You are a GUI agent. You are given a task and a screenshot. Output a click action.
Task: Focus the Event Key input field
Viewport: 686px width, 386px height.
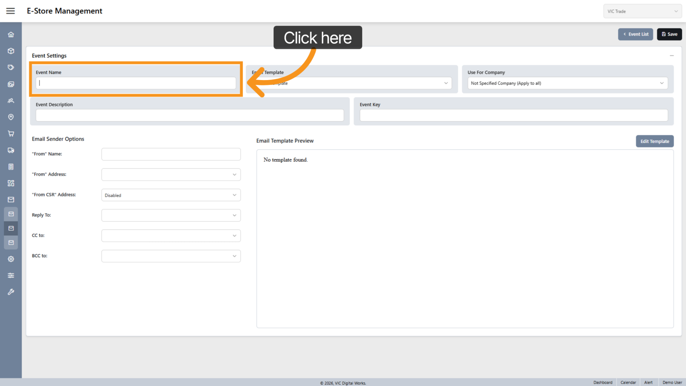[513, 116]
